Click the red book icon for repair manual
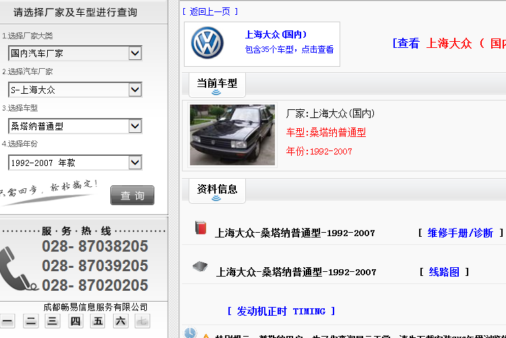This screenshot has width=506, height=338. pyautogui.click(x=201, y=227)
